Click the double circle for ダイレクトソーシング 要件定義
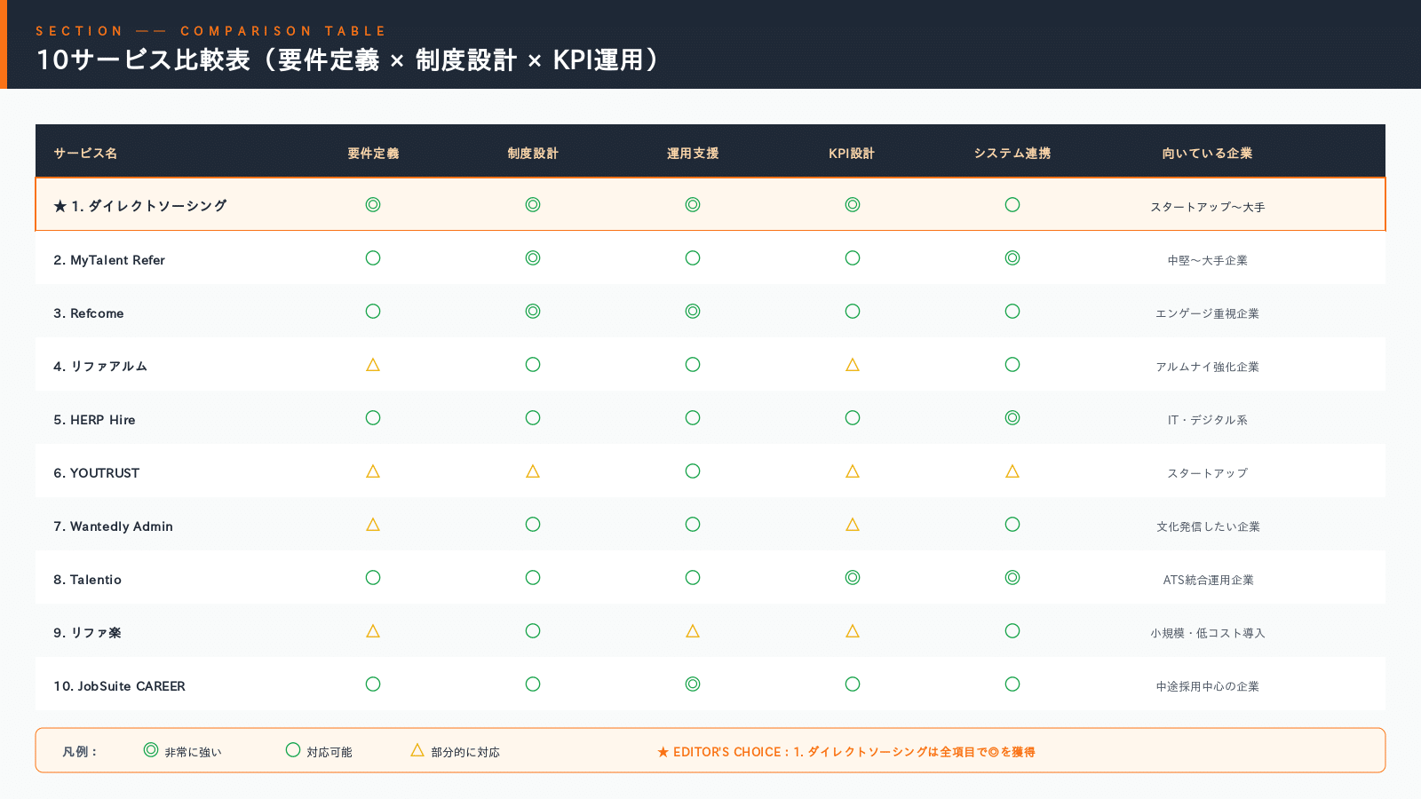This screenshot has width=1421, height=799. (x=373, y=205)
